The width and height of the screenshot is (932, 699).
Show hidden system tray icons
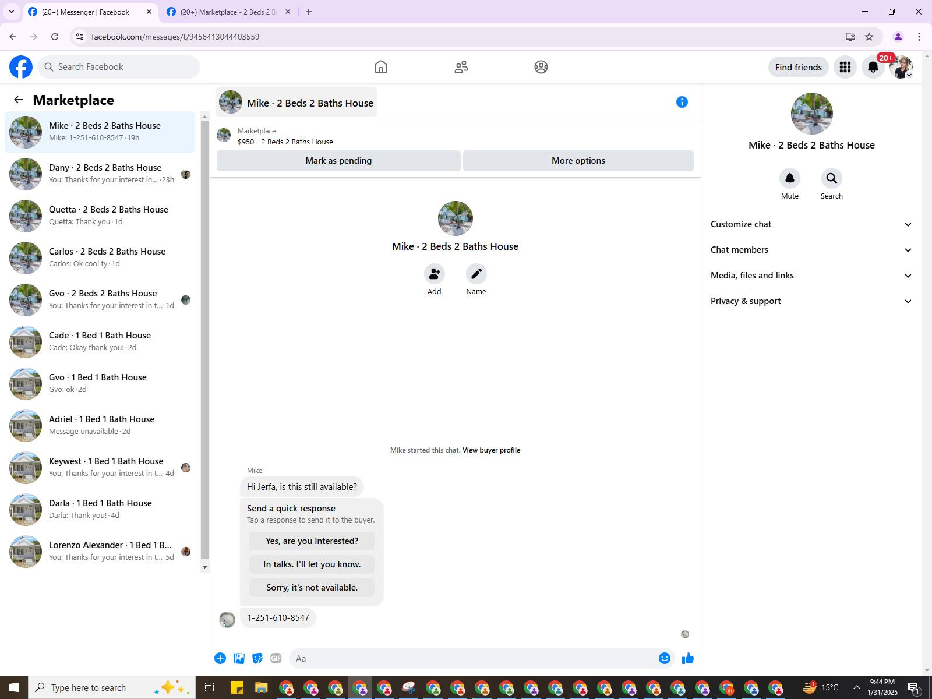coord(856,688)
